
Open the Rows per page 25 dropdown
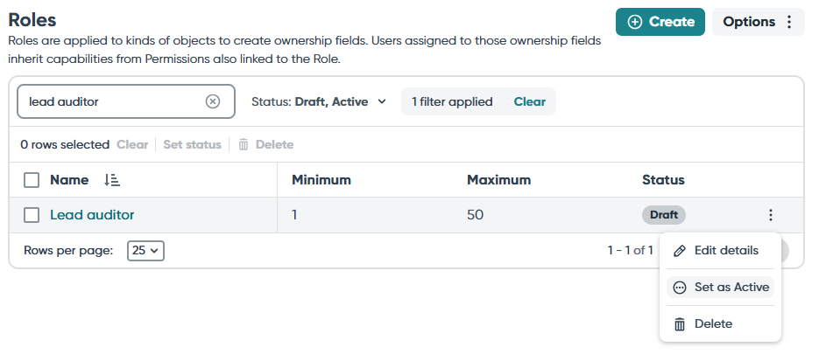[145, 251]
